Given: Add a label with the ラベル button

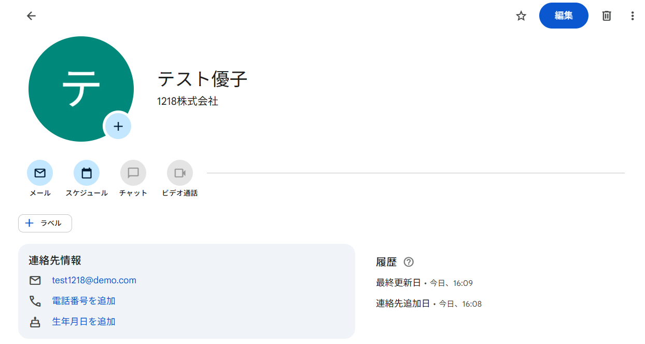Looking at the screenshot, I should 45,223.
